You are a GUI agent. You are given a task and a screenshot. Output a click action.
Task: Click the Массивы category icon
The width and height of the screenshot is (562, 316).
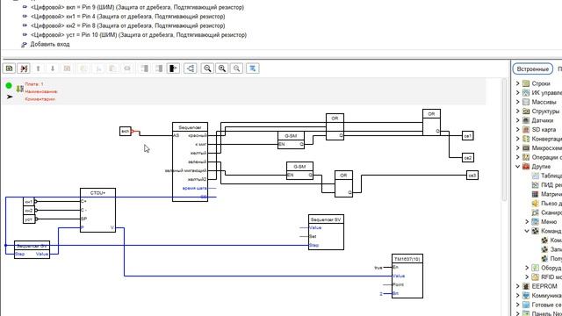(x=526, y=102)
